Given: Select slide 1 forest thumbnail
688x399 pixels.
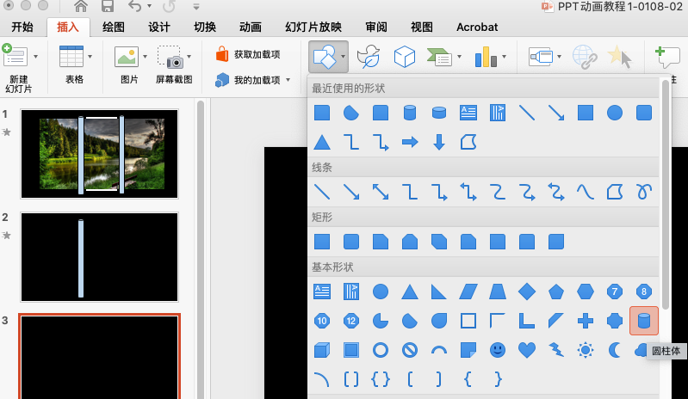Looking at the screenshot, I should [x=100, y=154].
